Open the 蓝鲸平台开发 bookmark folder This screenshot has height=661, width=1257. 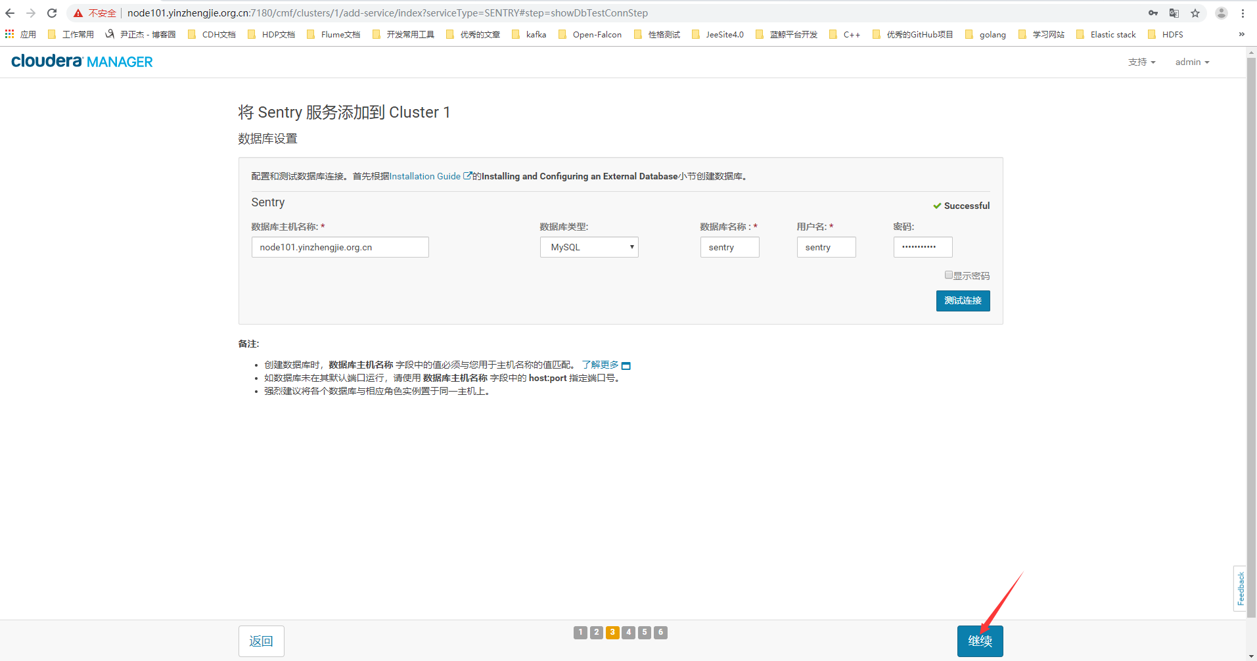pyautogui.click(x=787, y=34)
